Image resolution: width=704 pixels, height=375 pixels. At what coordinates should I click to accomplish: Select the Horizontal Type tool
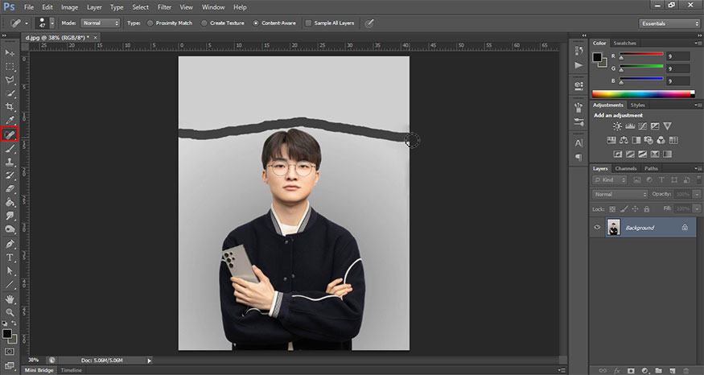click(x=10, y=258)
